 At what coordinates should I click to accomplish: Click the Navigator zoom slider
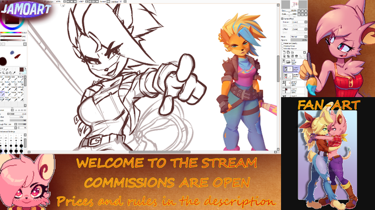point(290,11)
